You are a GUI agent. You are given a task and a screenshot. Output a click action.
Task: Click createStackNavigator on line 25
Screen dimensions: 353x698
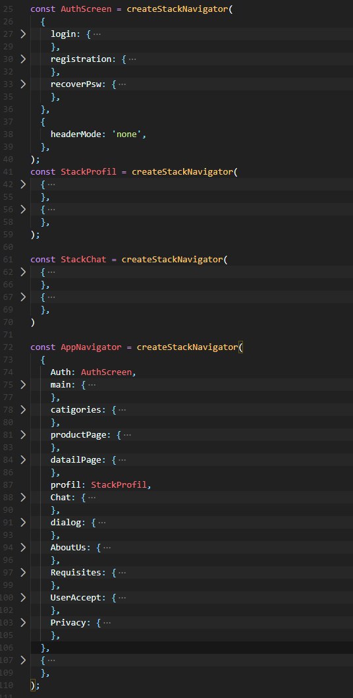pos(177,9)
